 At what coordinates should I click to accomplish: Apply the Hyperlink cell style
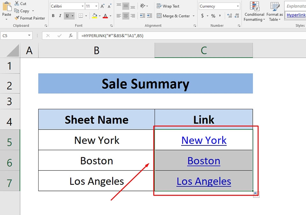(x=295, y=15)
